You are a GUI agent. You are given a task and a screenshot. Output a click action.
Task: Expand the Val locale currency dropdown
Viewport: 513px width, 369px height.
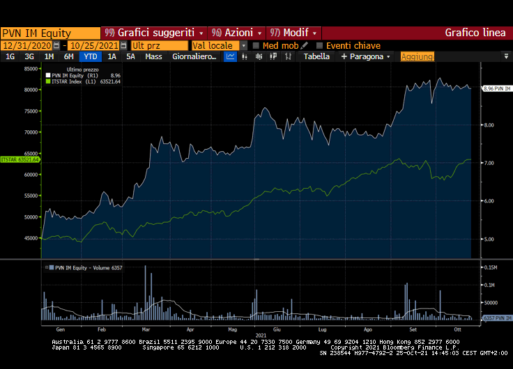(x=243, y=45)
